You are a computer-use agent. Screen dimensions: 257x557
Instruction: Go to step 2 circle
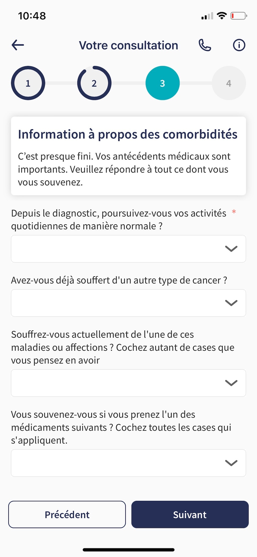click(94, 83)
